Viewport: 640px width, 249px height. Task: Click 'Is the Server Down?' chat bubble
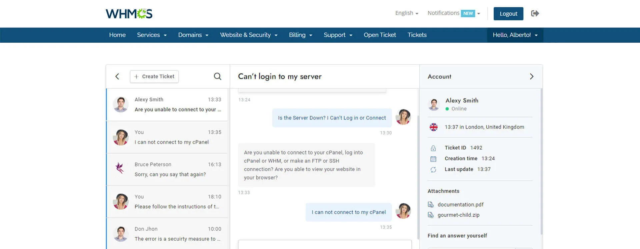tap(332, 118)
